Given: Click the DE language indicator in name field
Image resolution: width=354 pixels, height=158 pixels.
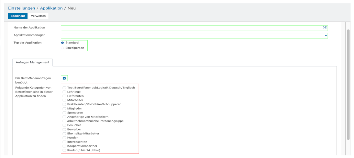Looking at the screenshot, I should click(x=324, y=27).
